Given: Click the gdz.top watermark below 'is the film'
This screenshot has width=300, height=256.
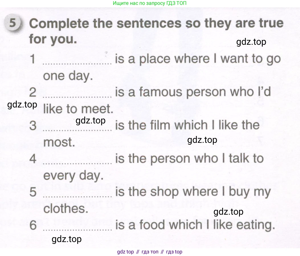Looking at the screenshot, I should pos(202,140).
